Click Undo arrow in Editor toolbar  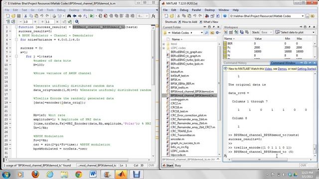[42, 16]
